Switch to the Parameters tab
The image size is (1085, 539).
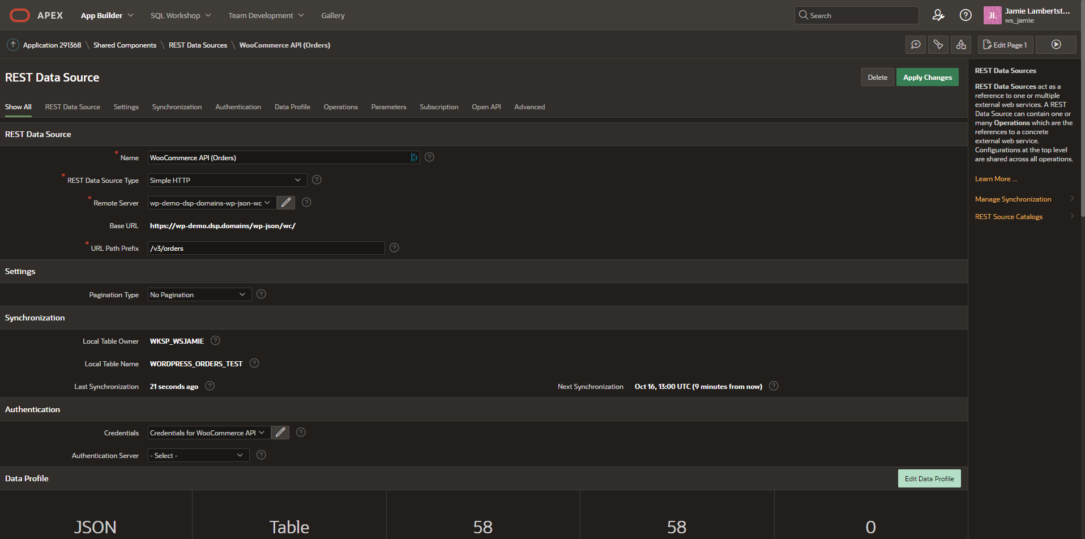tap(388, 106)
